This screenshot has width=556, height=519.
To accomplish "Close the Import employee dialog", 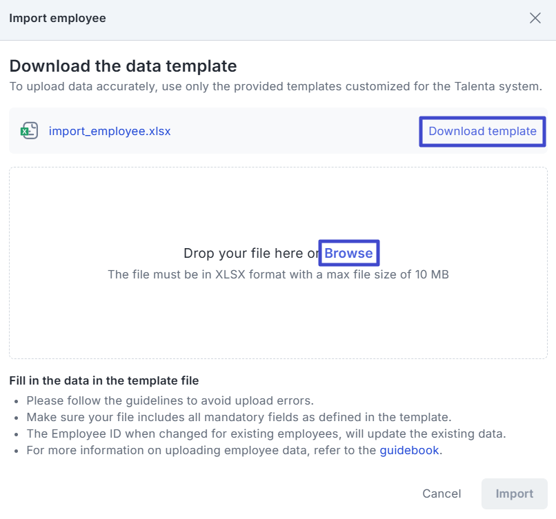I will [535, 19].
